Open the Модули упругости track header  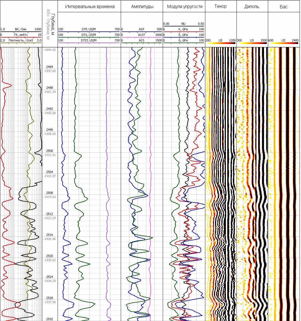coord(184,6)
